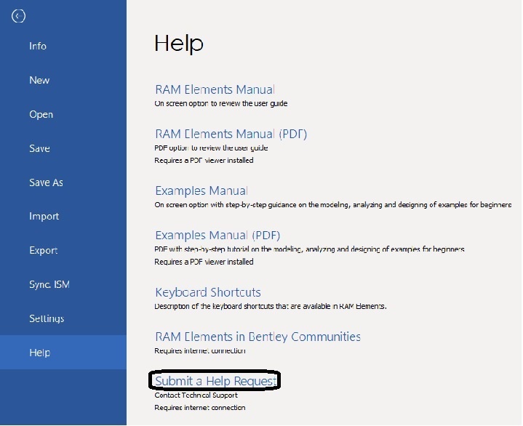Choose Export from sidebar
Image resolution: width=523 pixels, height=426 pixels.
44,250
